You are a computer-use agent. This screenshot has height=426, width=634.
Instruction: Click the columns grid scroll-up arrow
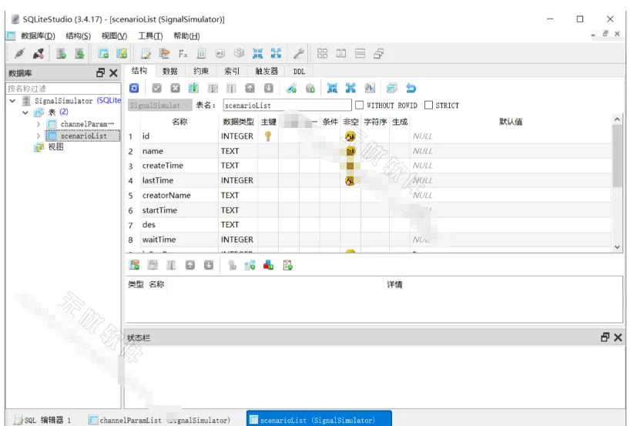point(617,119)
